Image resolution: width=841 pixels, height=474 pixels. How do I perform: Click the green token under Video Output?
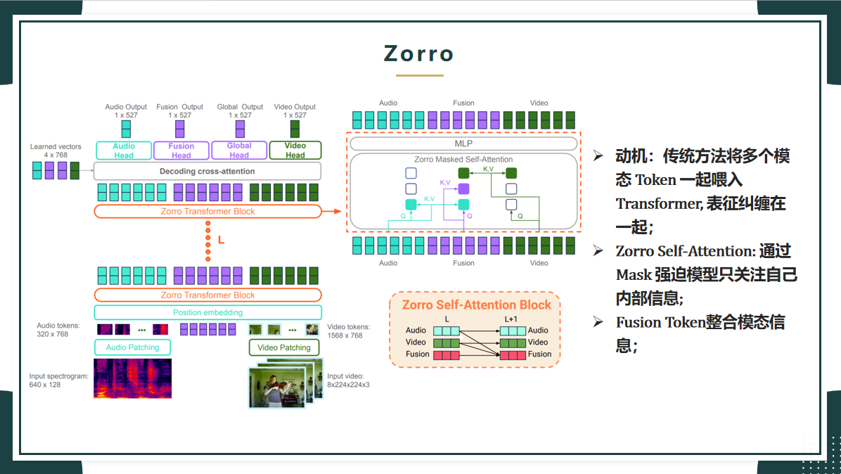pyautogui.click(x=295, y=129)
